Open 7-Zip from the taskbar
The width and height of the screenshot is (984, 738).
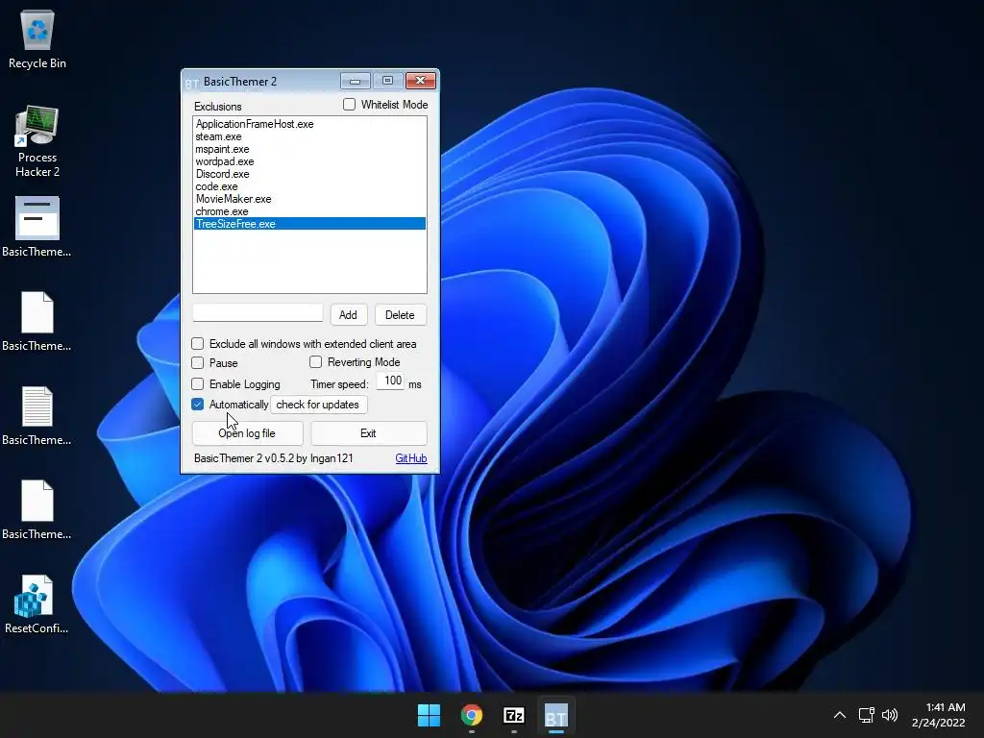coord(514,715)
